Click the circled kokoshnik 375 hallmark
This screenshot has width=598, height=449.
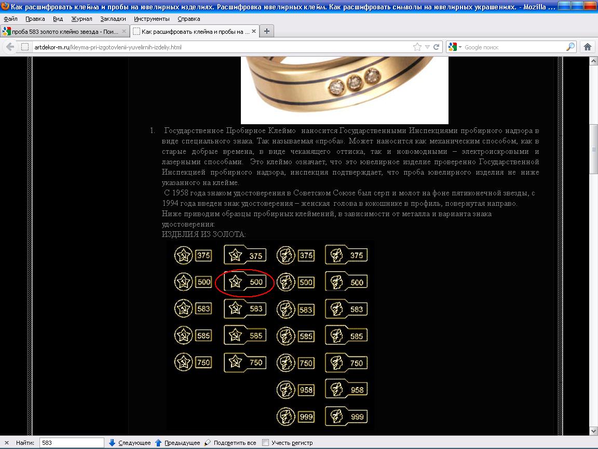pos(295,256)
